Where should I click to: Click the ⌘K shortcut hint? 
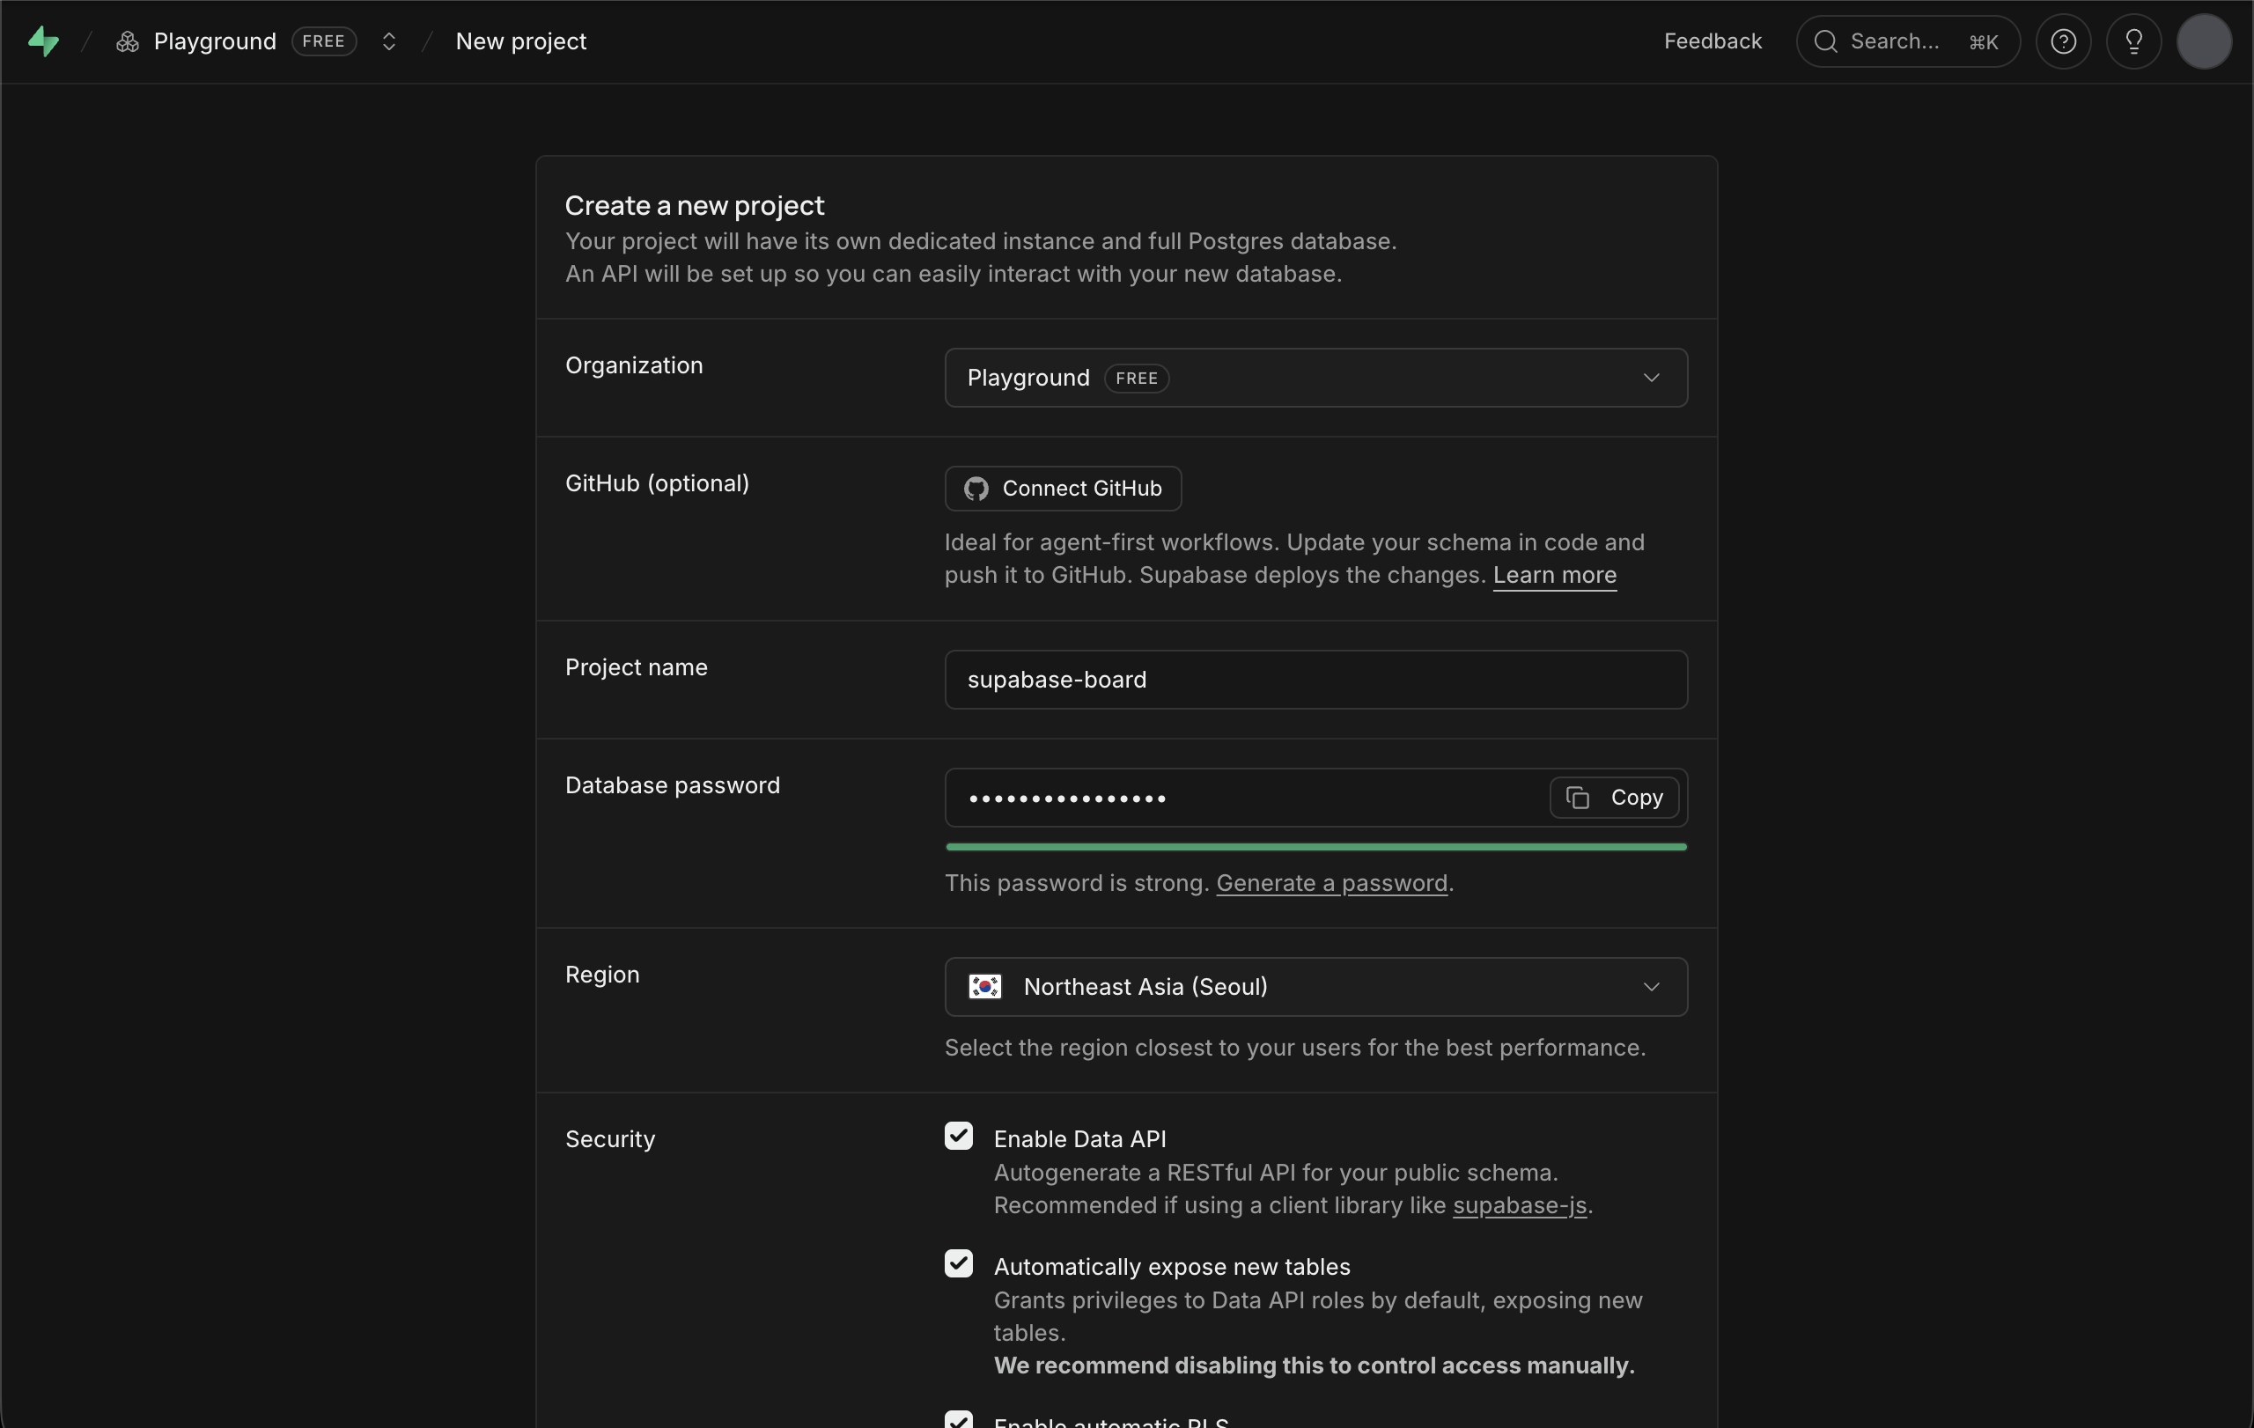click(x=1984, y=42)
